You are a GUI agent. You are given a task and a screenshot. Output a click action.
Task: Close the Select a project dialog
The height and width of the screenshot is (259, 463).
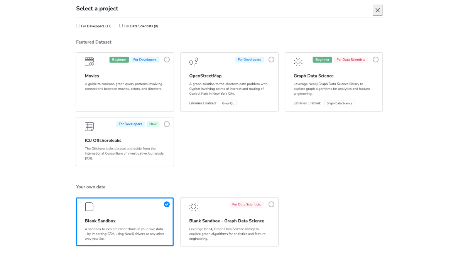coord(377,10)
